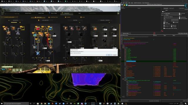The width and height of the screenshot is (188, 105).
Task: Select the crossed-tools talent in Hunting tree
Action: [84, 28]
